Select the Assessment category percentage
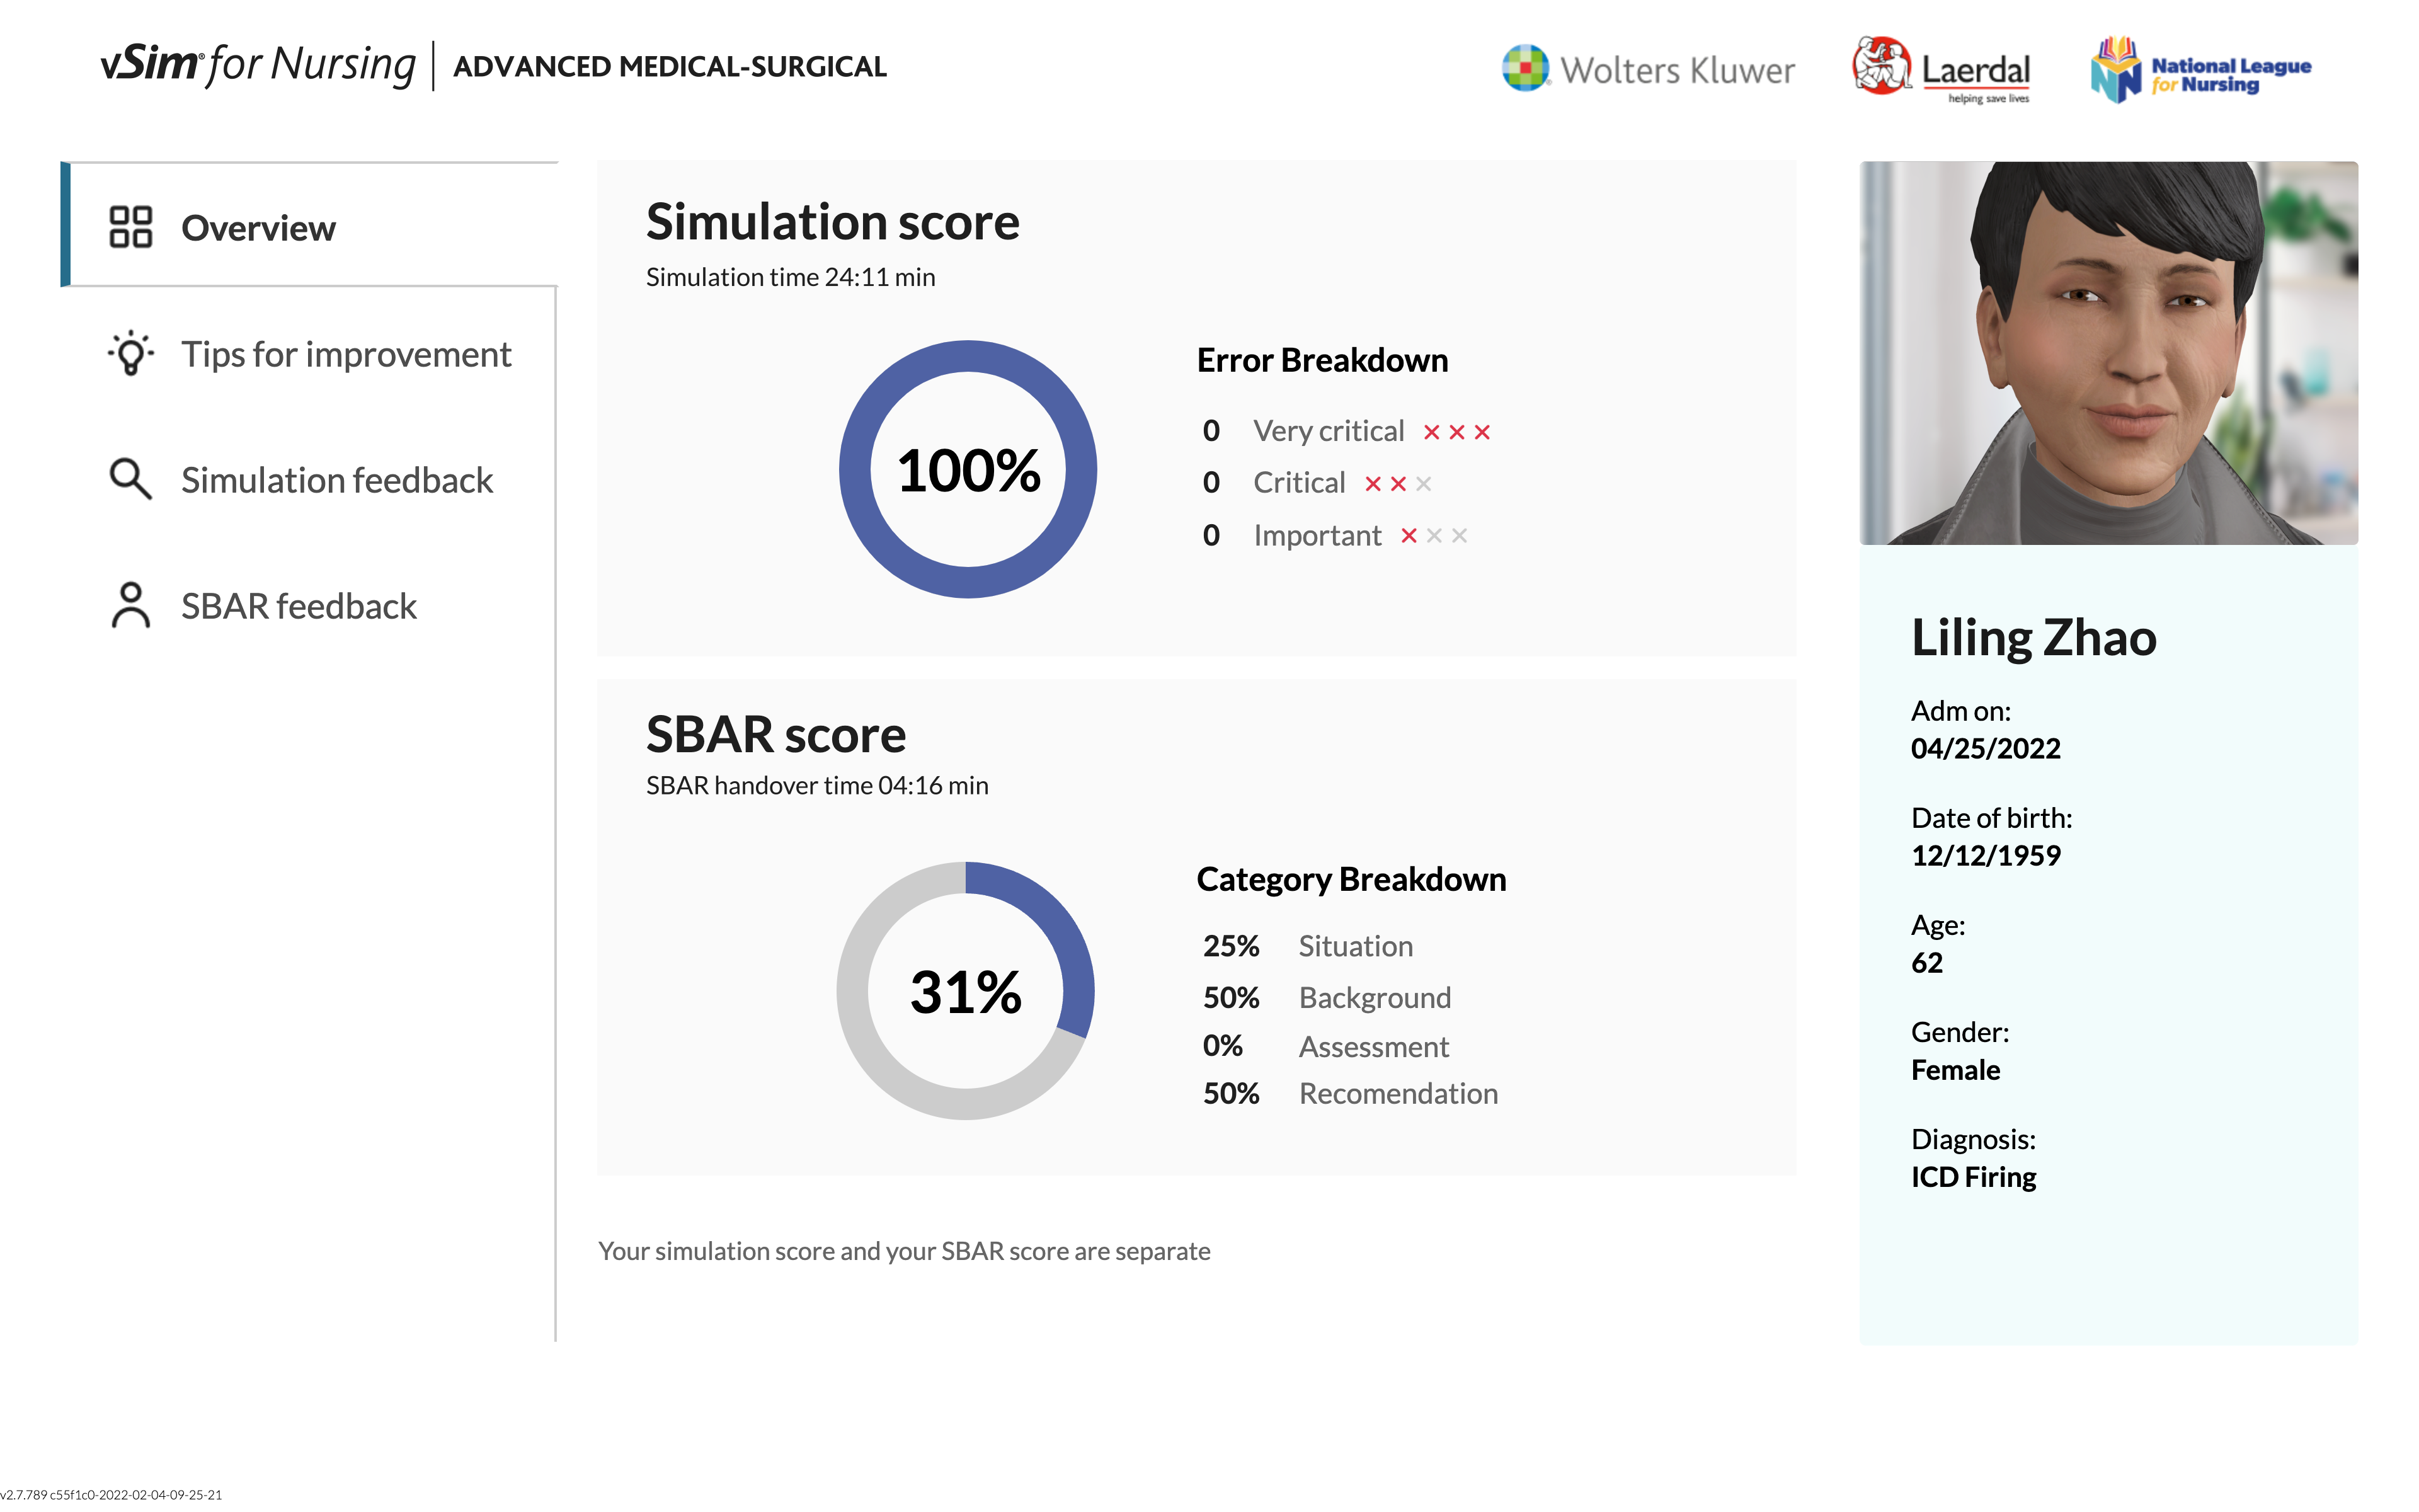The width and height of the screenshot is (2419, 1512). pos(1223,1046)
